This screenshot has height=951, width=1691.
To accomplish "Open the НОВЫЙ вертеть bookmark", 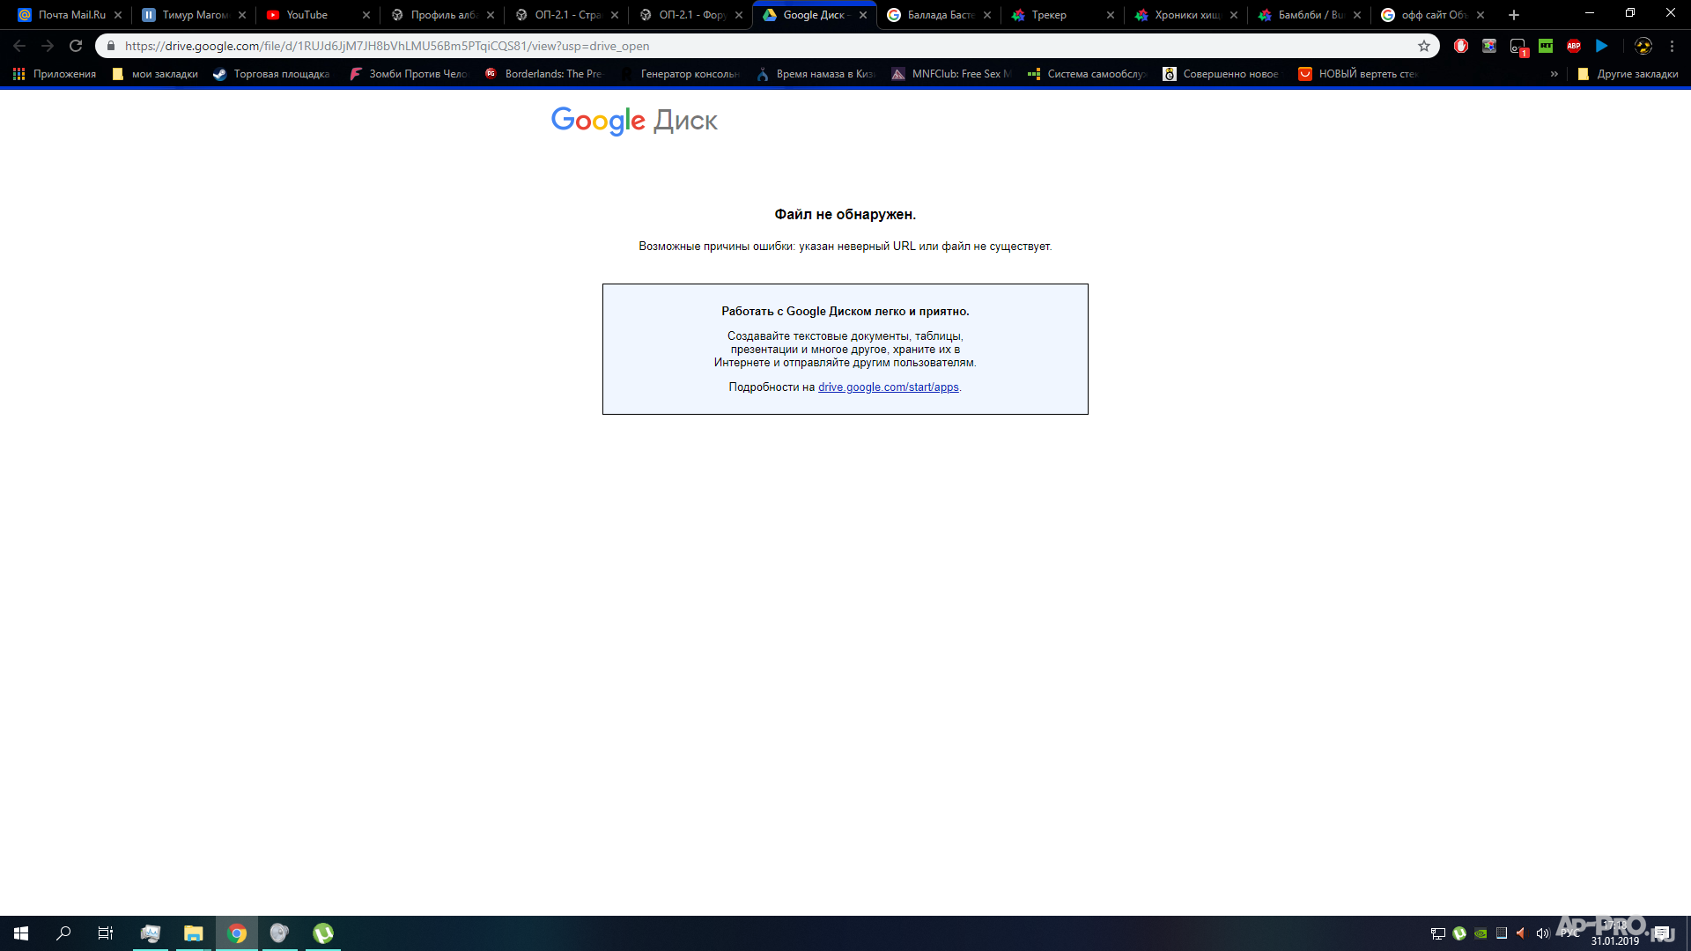I will click(1357, 74).
